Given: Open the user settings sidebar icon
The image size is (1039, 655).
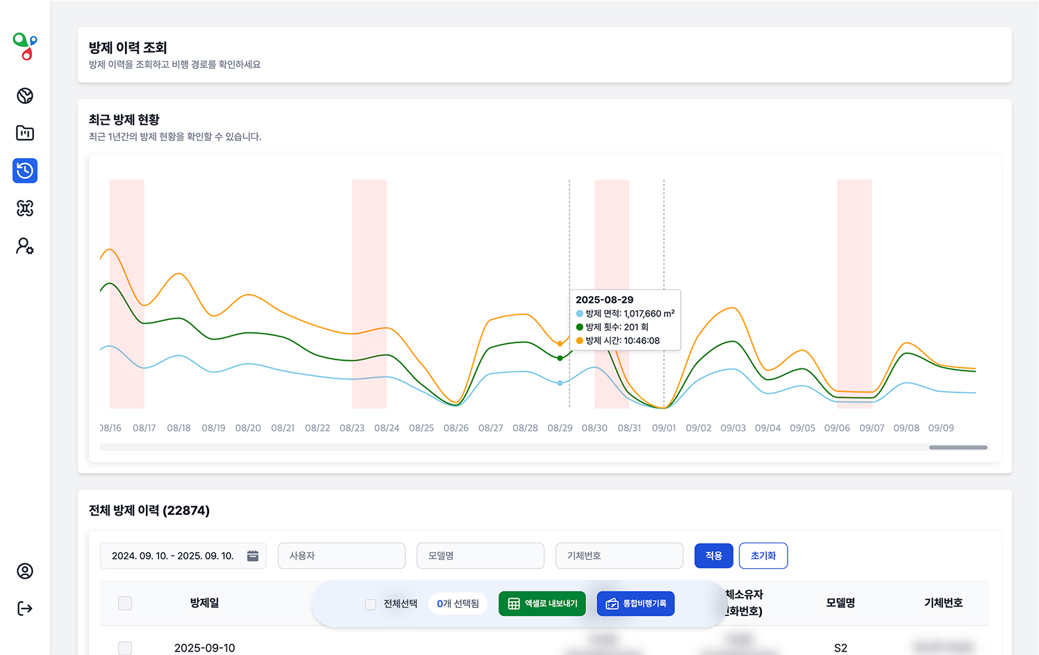Looking at the screenshot, I should pyautogui.click(x=25, y=246).
